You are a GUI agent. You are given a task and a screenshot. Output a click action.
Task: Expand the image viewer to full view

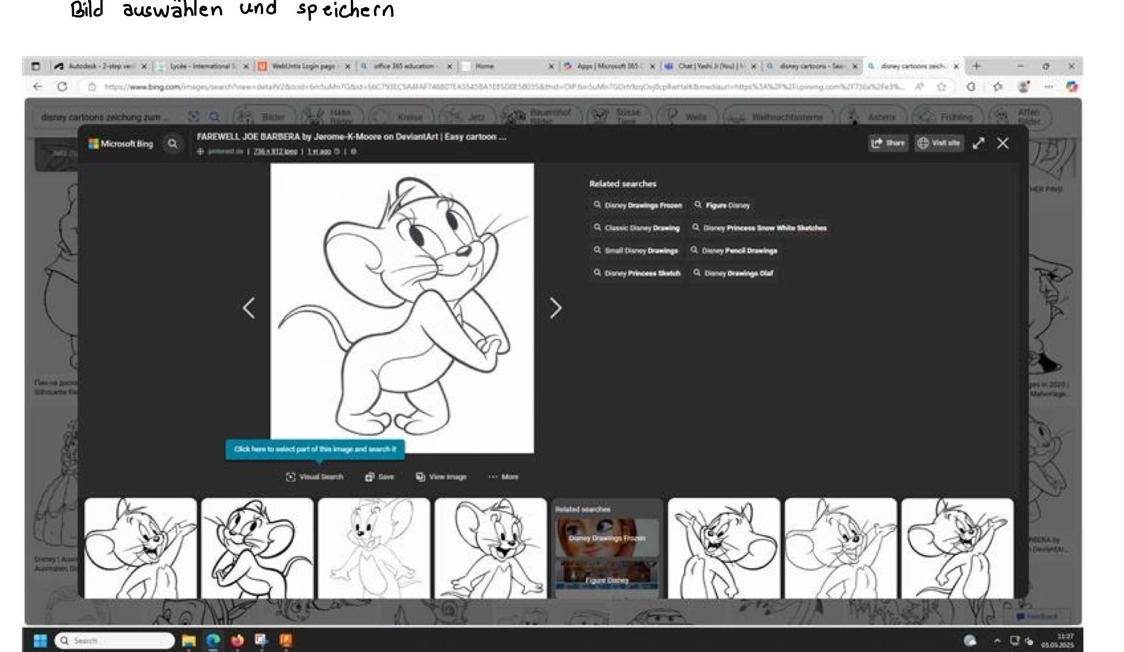point(978,143)
